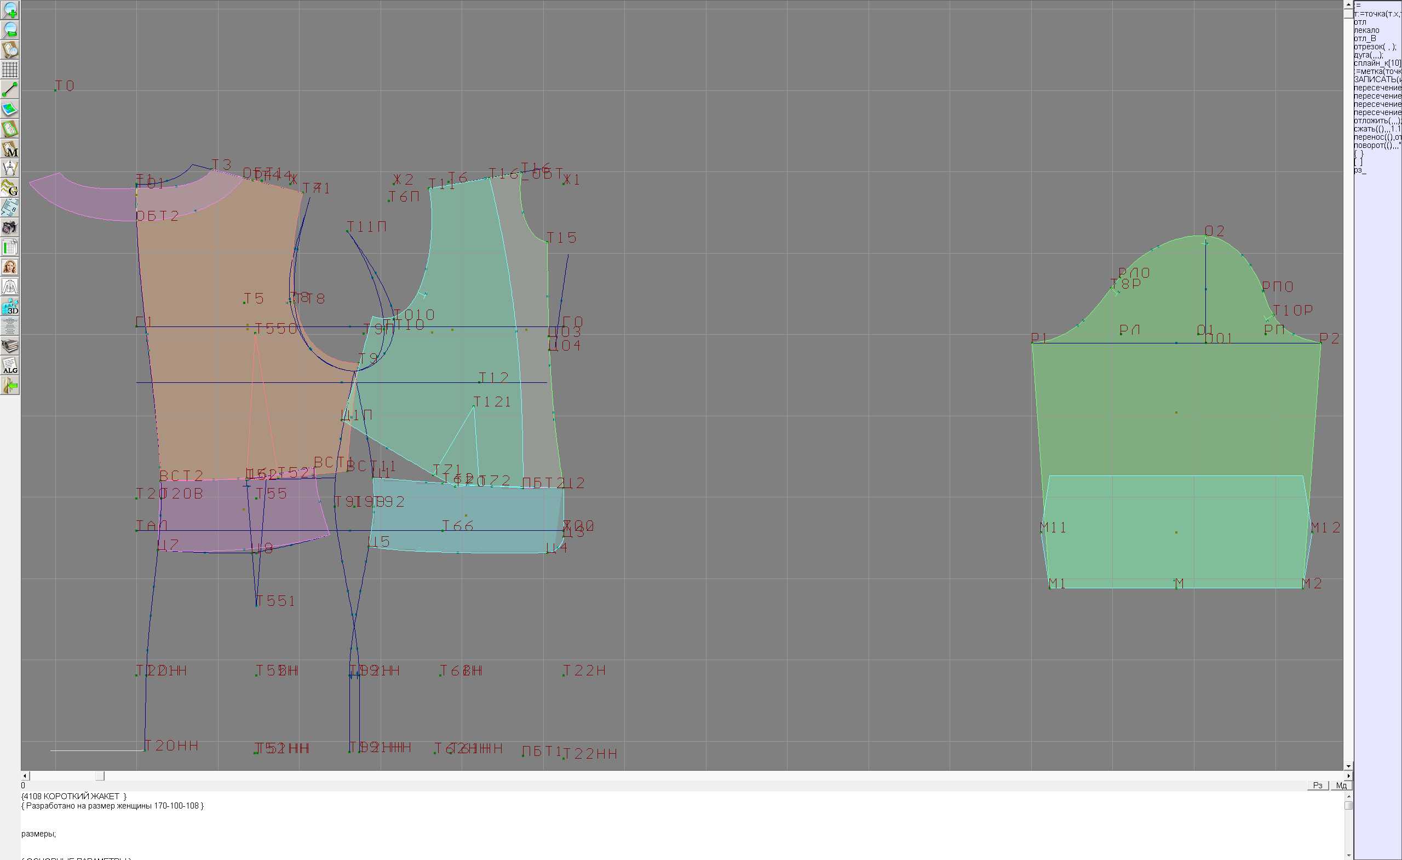This screenshot has height=860, width=1402.
Task: Click the horizontal scrollbar thumb under the canvas
Action: 100,776
